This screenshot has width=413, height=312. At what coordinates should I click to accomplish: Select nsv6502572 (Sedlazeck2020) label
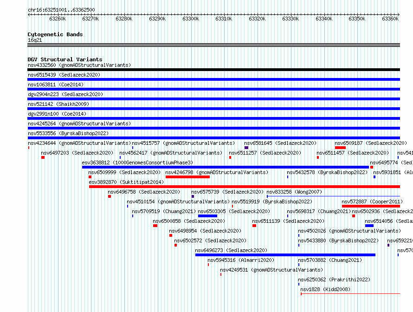(x=210, y=240)
